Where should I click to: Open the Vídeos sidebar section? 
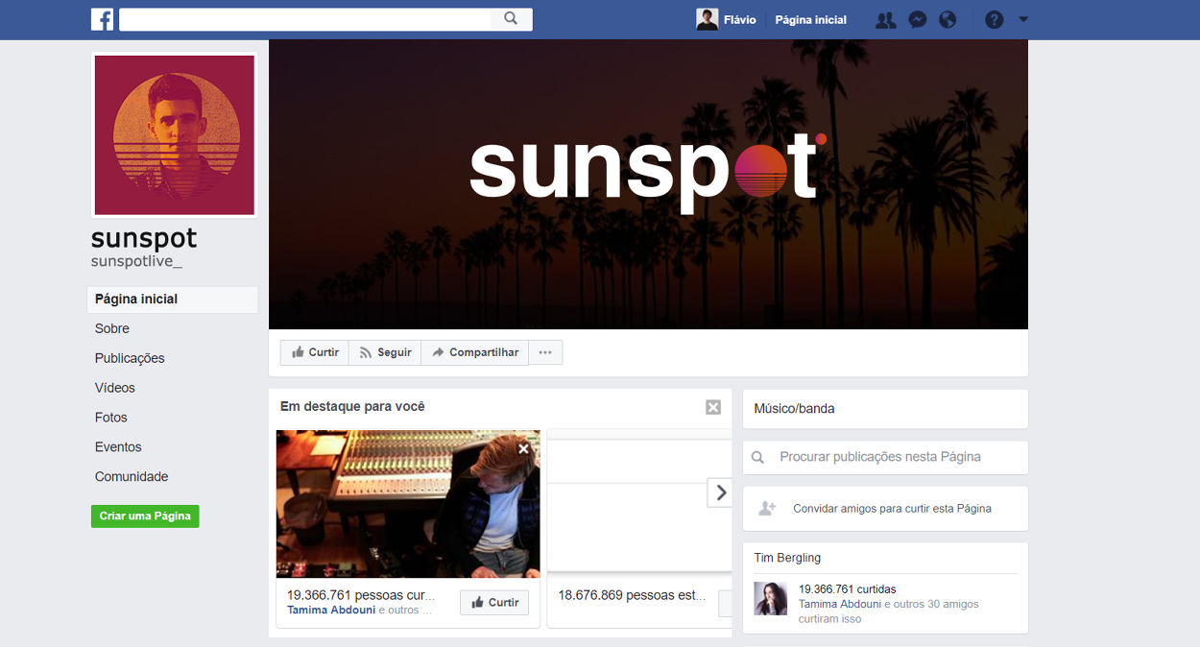(x=115, y=388)
